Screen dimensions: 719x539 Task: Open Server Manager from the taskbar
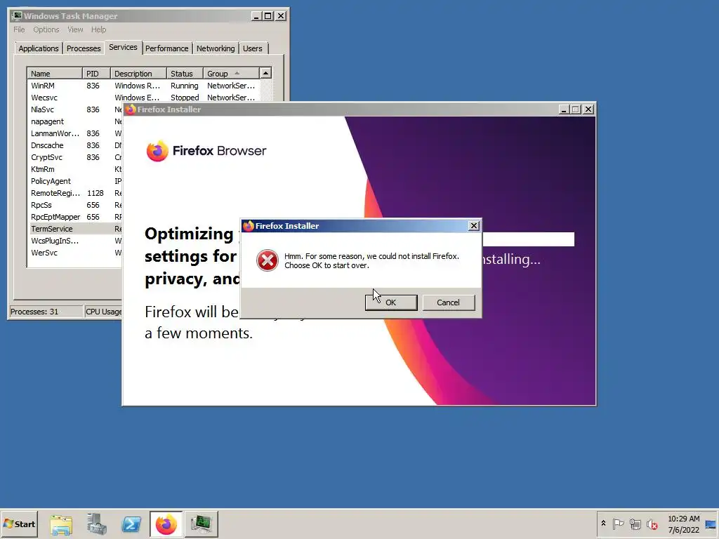96,524
